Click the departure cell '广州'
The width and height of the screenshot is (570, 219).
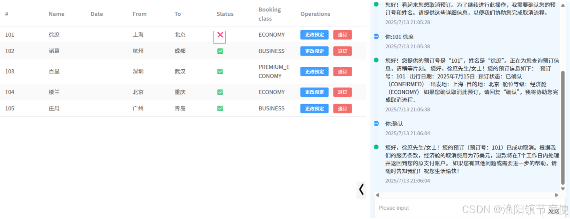[x=138, y=109]
